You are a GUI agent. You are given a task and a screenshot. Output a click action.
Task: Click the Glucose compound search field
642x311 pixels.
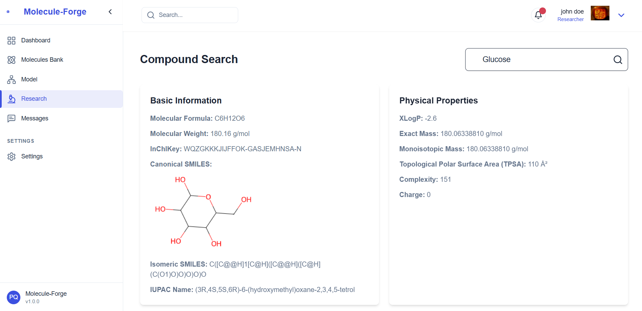(x=540, y=60)
